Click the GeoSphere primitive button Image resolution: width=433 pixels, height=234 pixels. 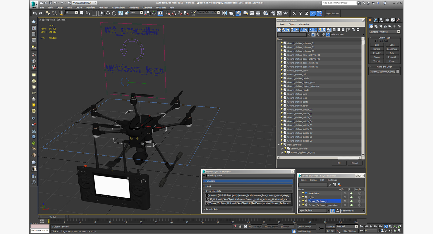[392, 49]
